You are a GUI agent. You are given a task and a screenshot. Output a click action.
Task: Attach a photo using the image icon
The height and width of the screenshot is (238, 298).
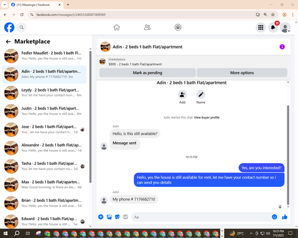point(109,217)
